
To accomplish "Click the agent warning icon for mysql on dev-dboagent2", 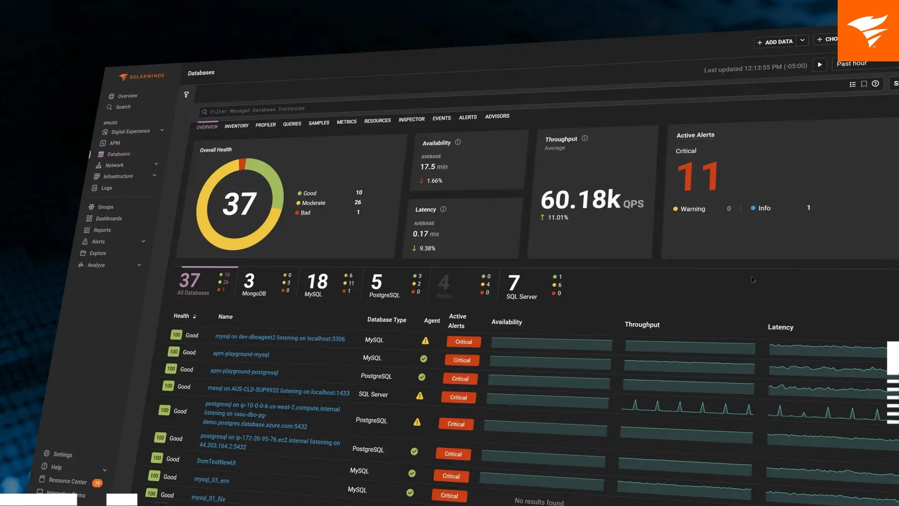I will click(x=425, y=341).
